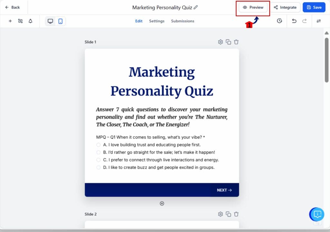Select answer A about building trust

tap(98, 145)
